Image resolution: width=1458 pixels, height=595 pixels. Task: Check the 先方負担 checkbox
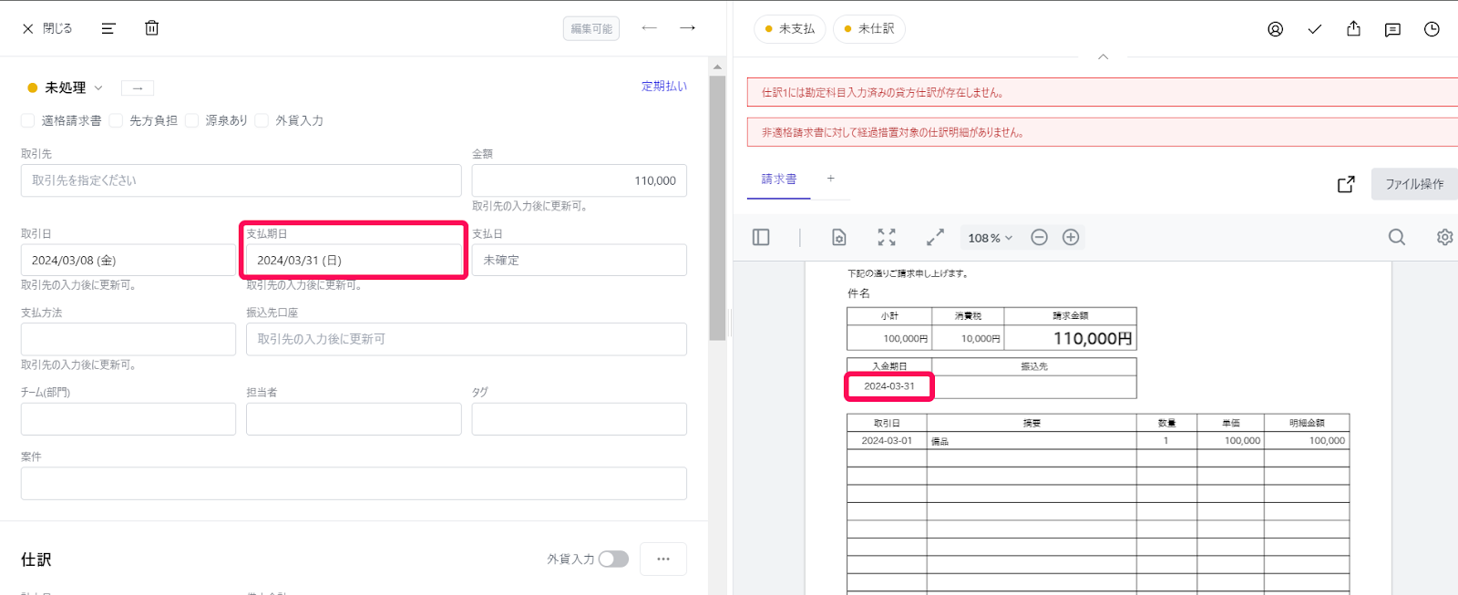click(116, 120)
